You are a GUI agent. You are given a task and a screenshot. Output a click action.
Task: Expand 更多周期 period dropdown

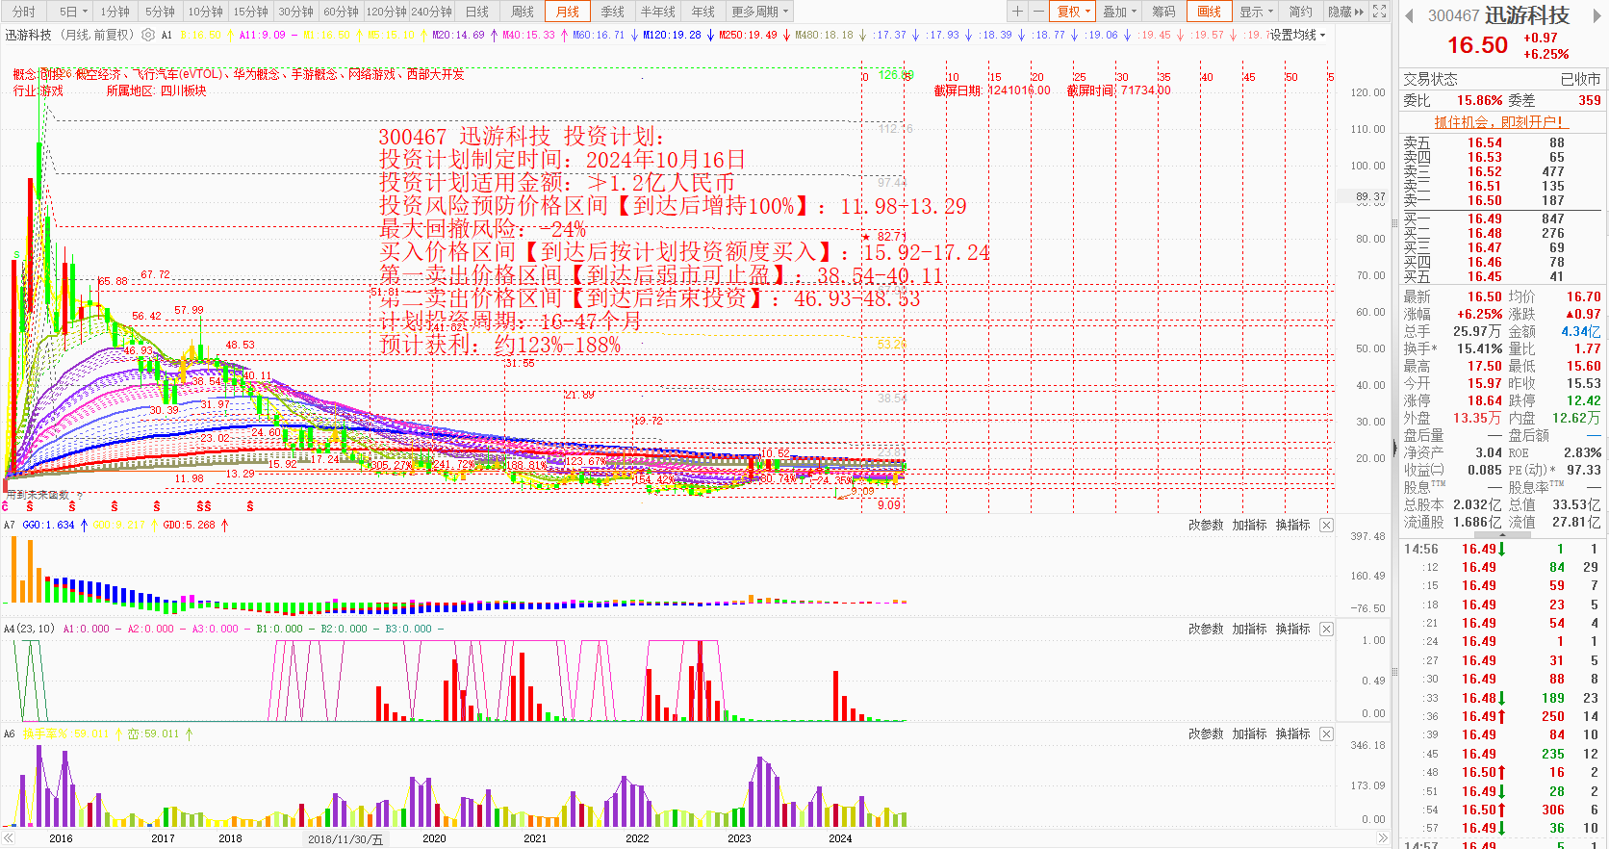759,12
